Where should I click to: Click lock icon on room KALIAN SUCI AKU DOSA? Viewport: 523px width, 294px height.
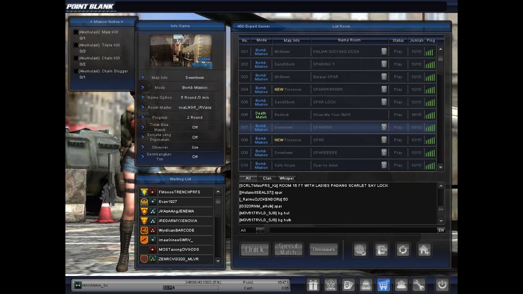click(384, 51)
